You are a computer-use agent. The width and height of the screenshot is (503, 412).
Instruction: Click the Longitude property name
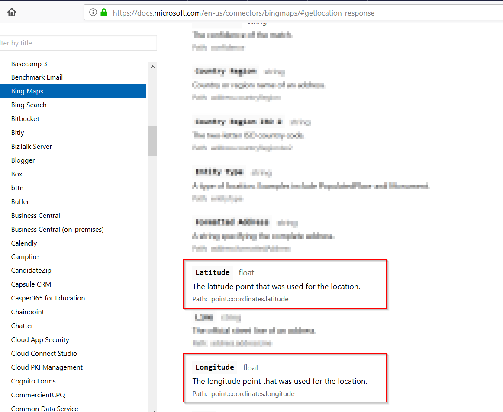click(x=215, y=367)
